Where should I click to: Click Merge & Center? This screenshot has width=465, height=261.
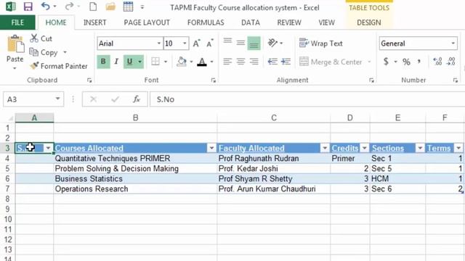[x=331, y=62]
